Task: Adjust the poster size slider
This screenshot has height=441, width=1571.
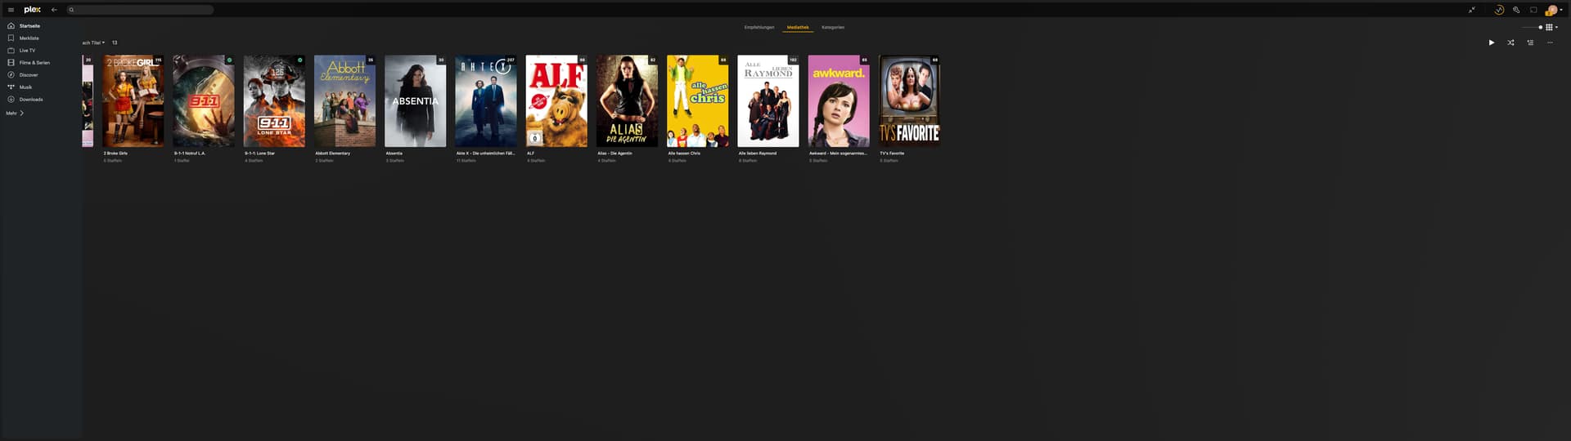Action: 1531,27
